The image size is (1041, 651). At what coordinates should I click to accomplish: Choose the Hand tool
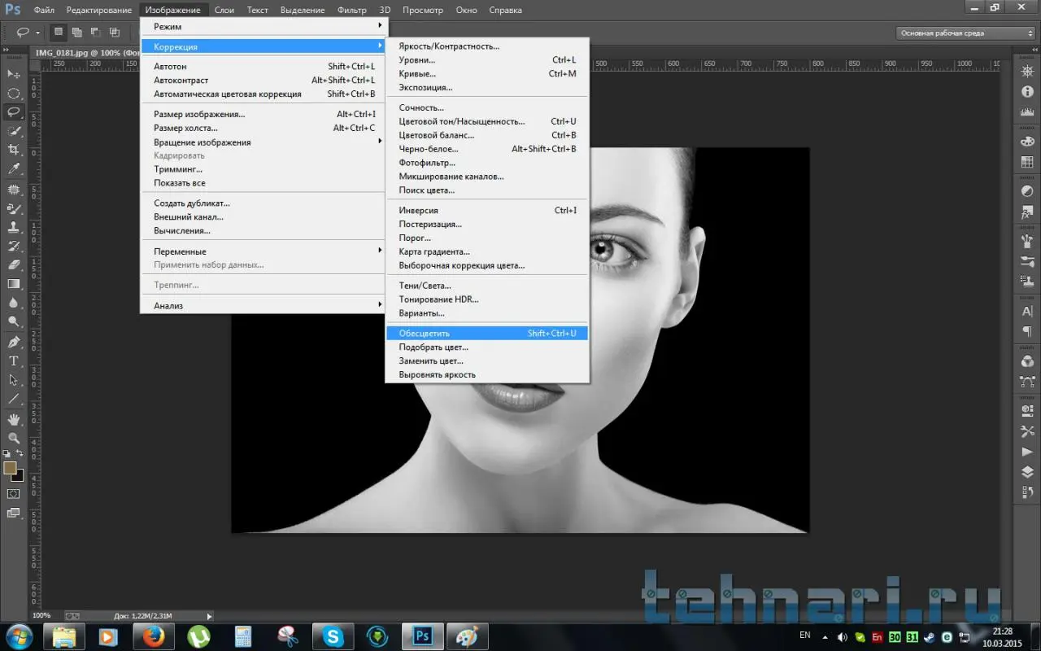(x=14, y=419)
